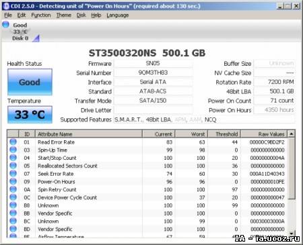Image resolution: width=303 pixels, height=245 pixels.
Task: Open the File menu
Action: pos(8,15)
